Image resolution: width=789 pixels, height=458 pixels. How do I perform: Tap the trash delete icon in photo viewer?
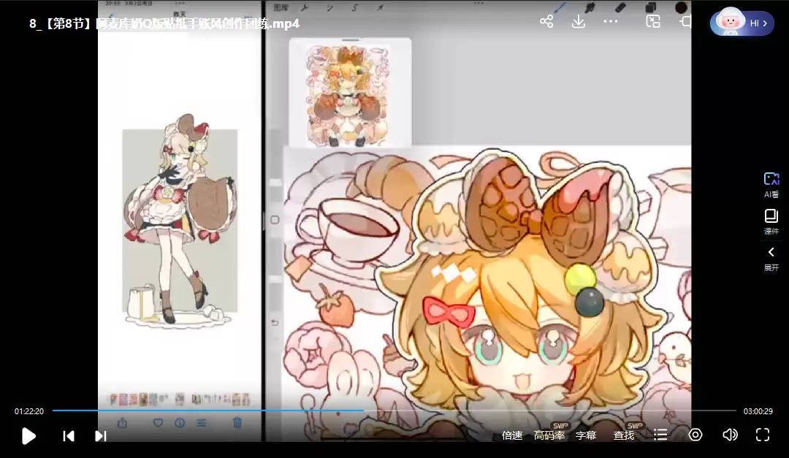(x=237, y=423)
